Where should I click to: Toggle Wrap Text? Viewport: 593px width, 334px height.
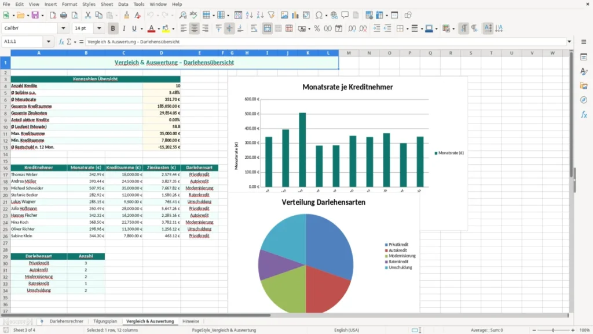pyautogui.click(x=254, y=28)
